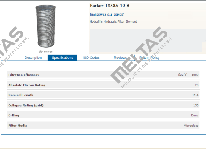This screenshot has width=206, height=149.
Task: Open the Return Policy tab
Action: click(x=149, y=58)
